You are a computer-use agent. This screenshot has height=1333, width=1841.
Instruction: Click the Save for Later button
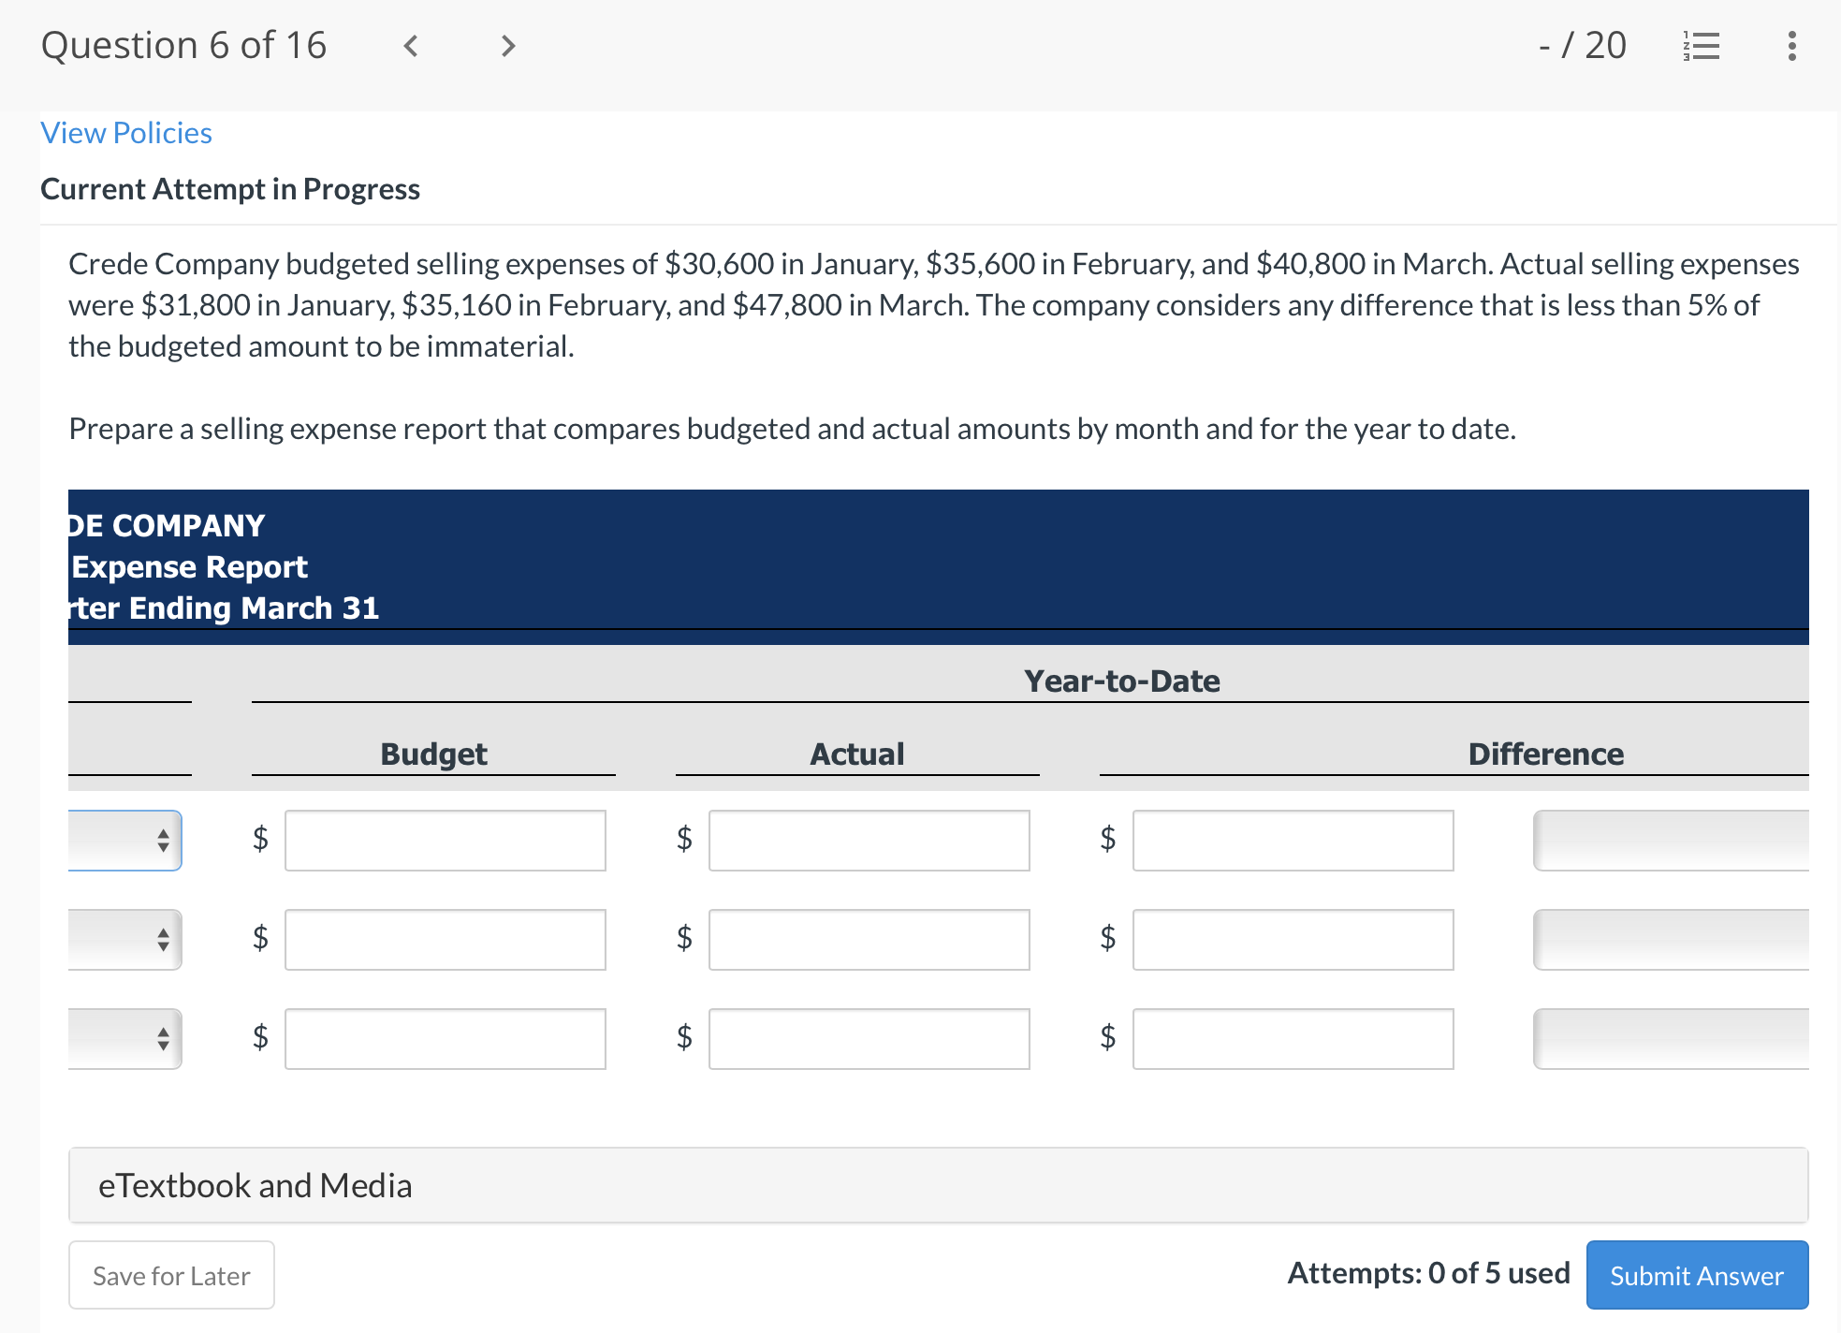click(x=171, y=1275)
